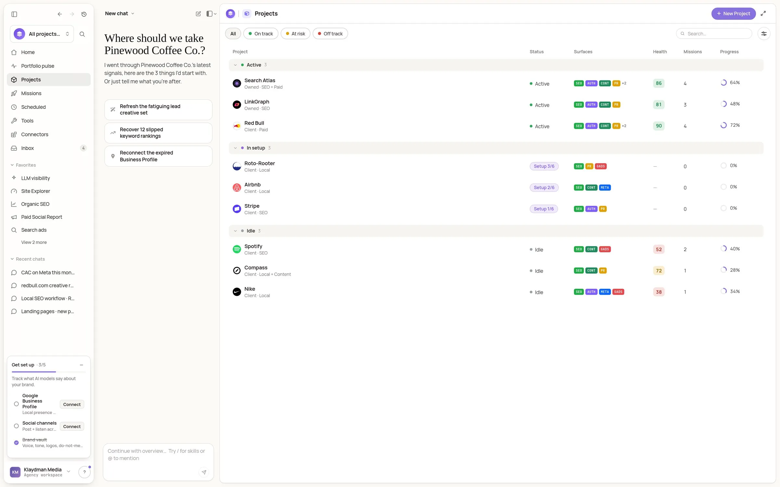Click the LinkGraph project logo

[237, 105]
